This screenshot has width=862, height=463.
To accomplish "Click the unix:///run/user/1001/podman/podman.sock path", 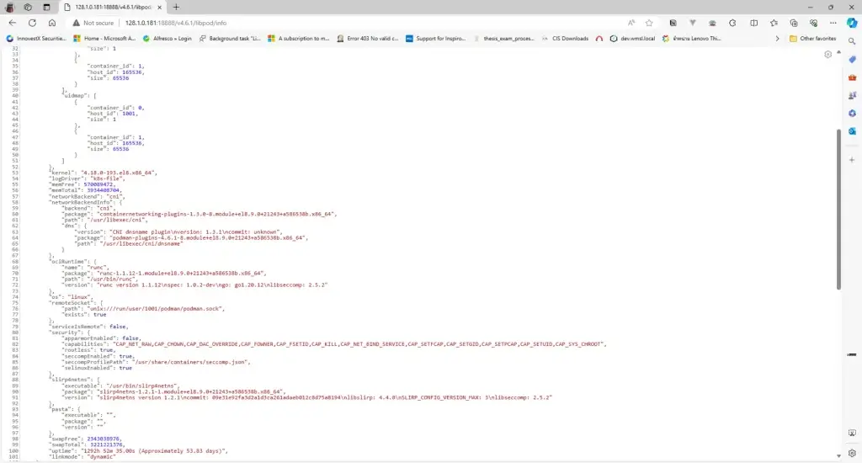I will [x=156, y=308].
